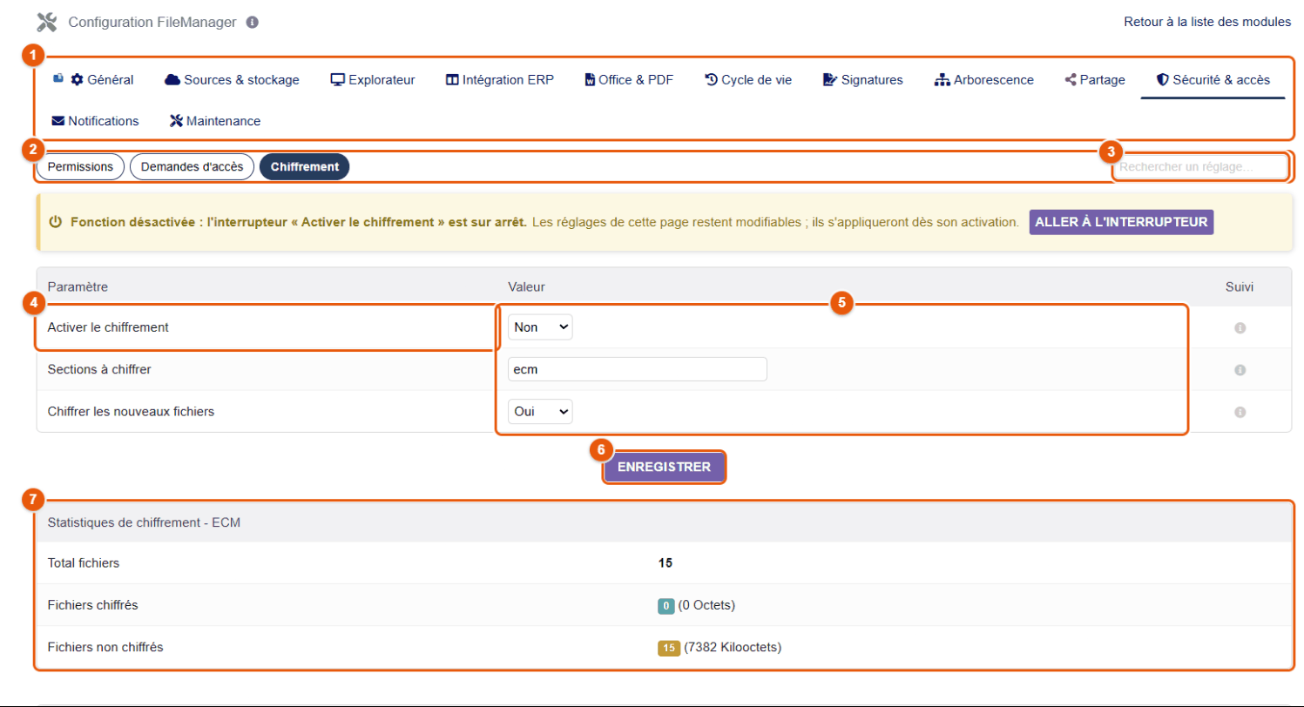Click the cloud icon of Sources & stockage

click(x=172, y=80)
